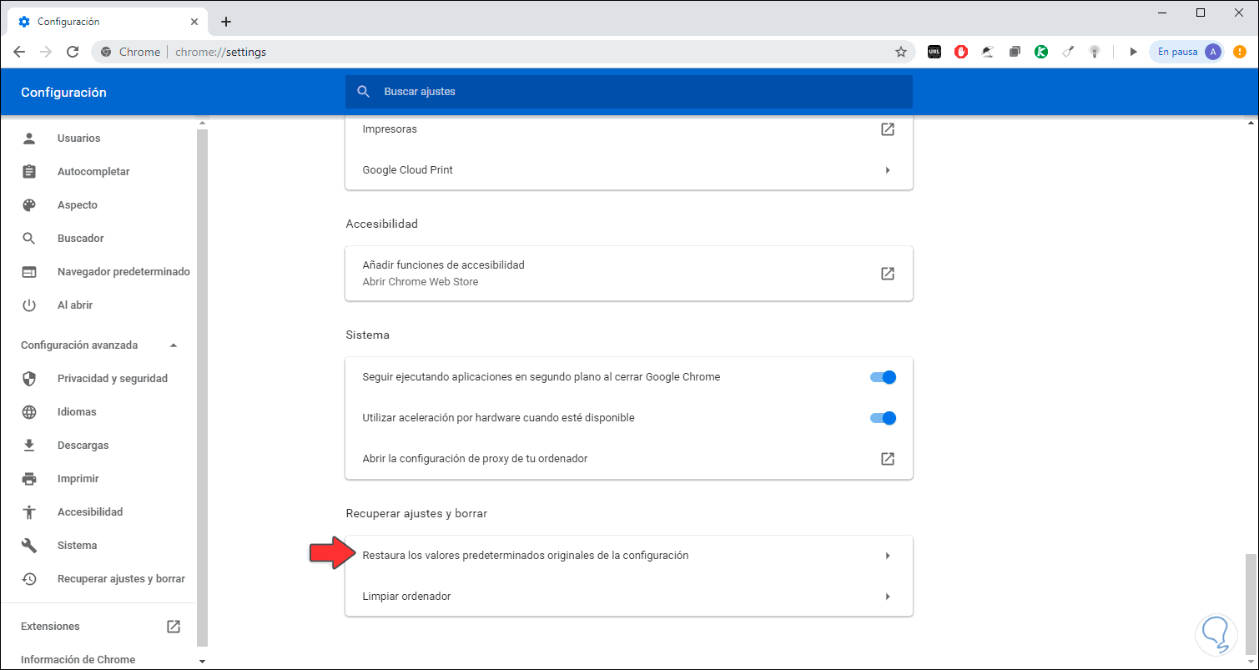The width and height of the screenshot is (1259, 670).
Task: Open the proxy settings external link icon
Action: (x=888, y=458)
